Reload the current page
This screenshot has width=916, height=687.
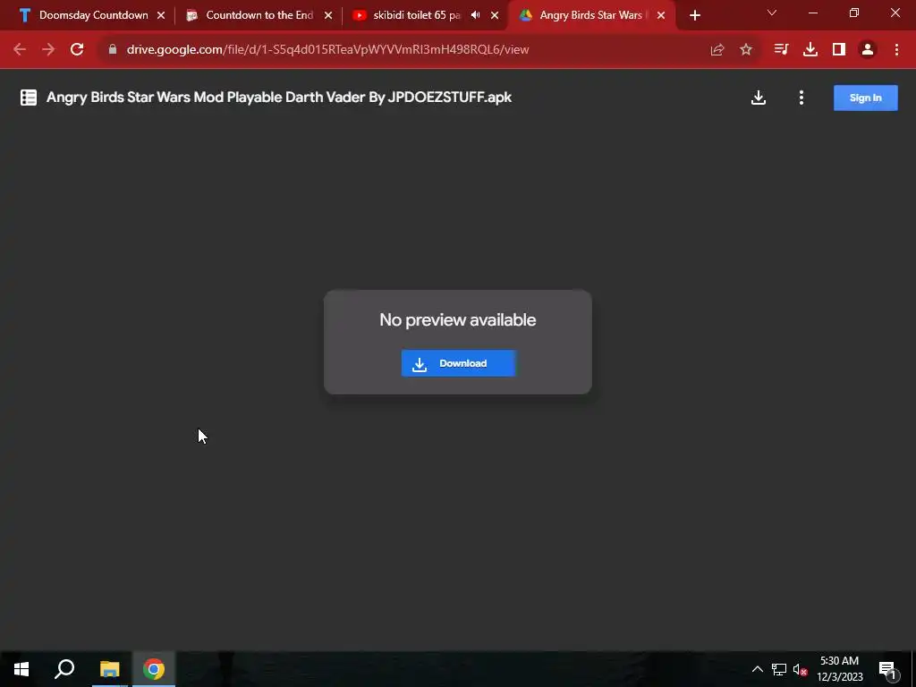pos(77,49)
